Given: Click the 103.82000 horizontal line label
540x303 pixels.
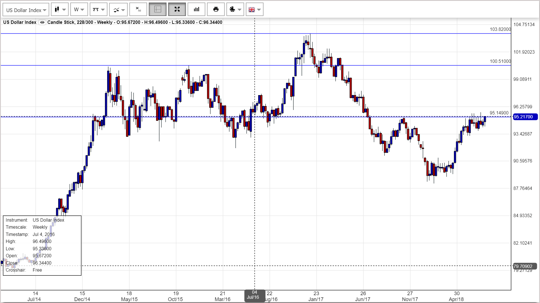Looking at the screenshot, I should [x=500, y=29].
